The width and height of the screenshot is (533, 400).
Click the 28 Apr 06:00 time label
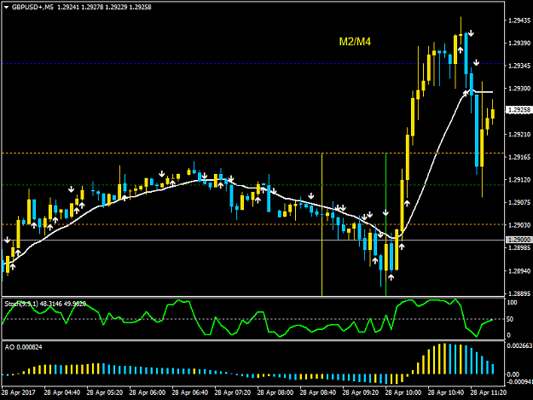(x=148, y=392)
